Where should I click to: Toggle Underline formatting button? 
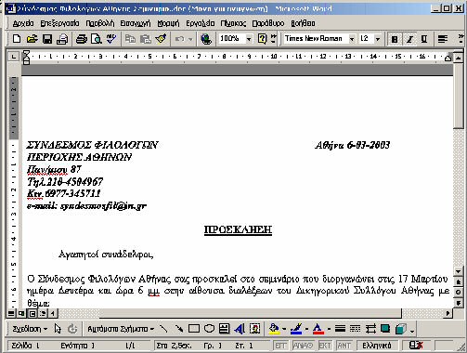[x=424, y=39]
